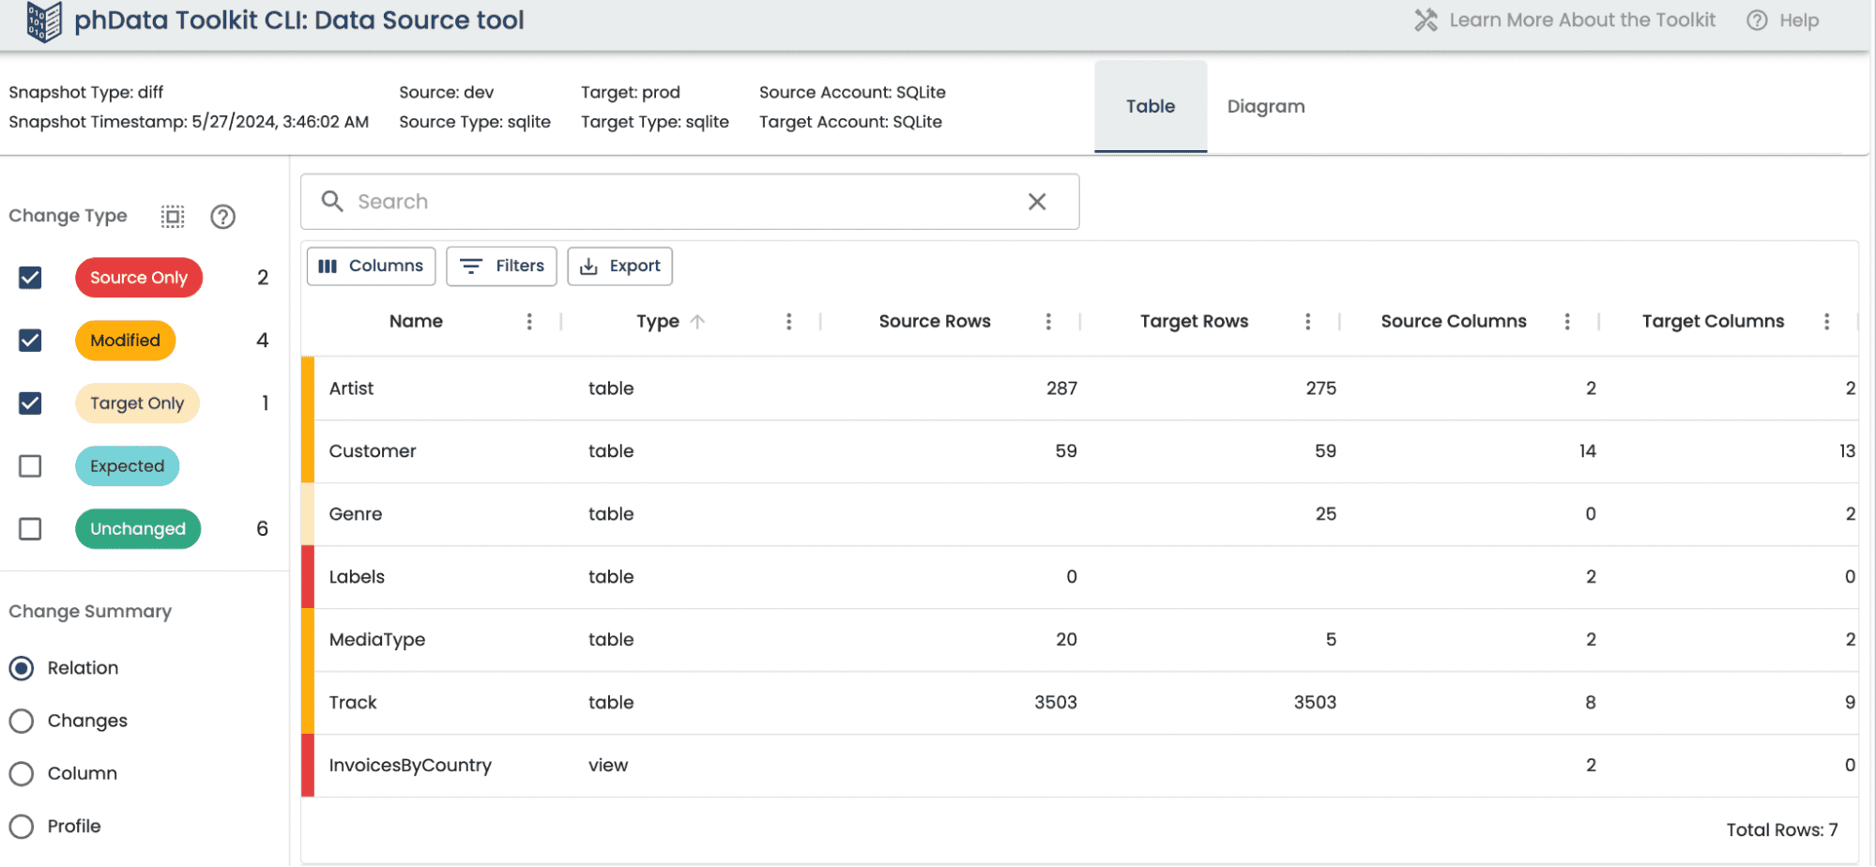Screen dimensions: 1876x867
Task: Open the Change Type help icon
Action: tap(222, 217)
